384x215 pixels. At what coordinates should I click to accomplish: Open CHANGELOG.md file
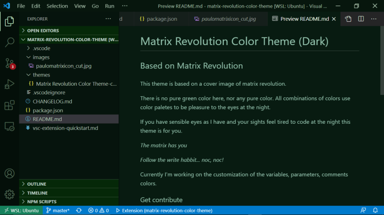click(69, 101)
